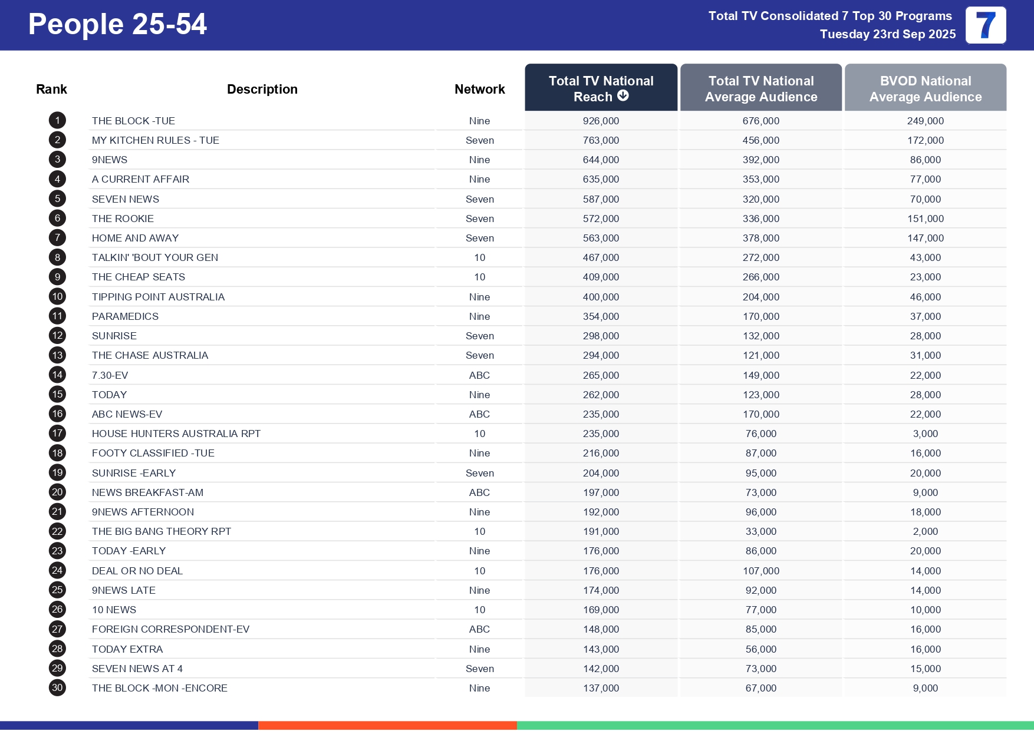Click the rank 15 badge beside TODAY

[x=57, y=394]
